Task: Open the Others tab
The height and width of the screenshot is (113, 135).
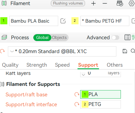Action: click(x=115, y=65)
